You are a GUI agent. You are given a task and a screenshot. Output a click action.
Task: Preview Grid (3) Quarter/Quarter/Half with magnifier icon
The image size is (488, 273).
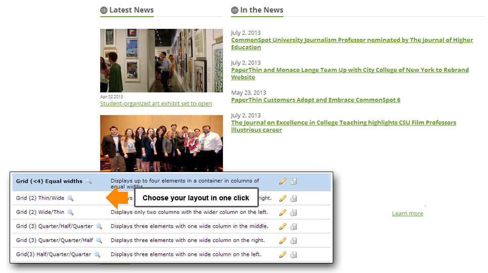[99, 240]
